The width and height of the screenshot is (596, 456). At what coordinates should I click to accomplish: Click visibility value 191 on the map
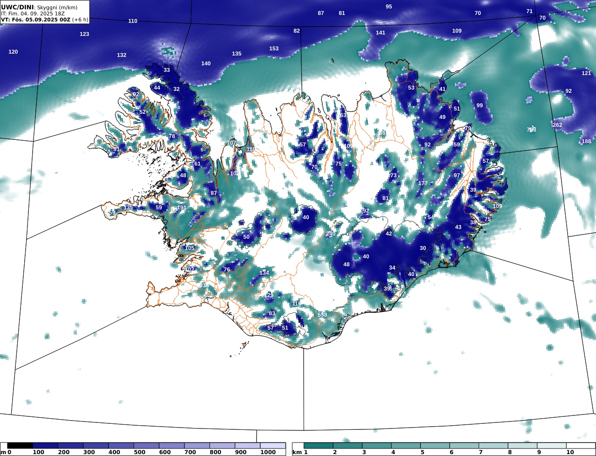[182, 207]
